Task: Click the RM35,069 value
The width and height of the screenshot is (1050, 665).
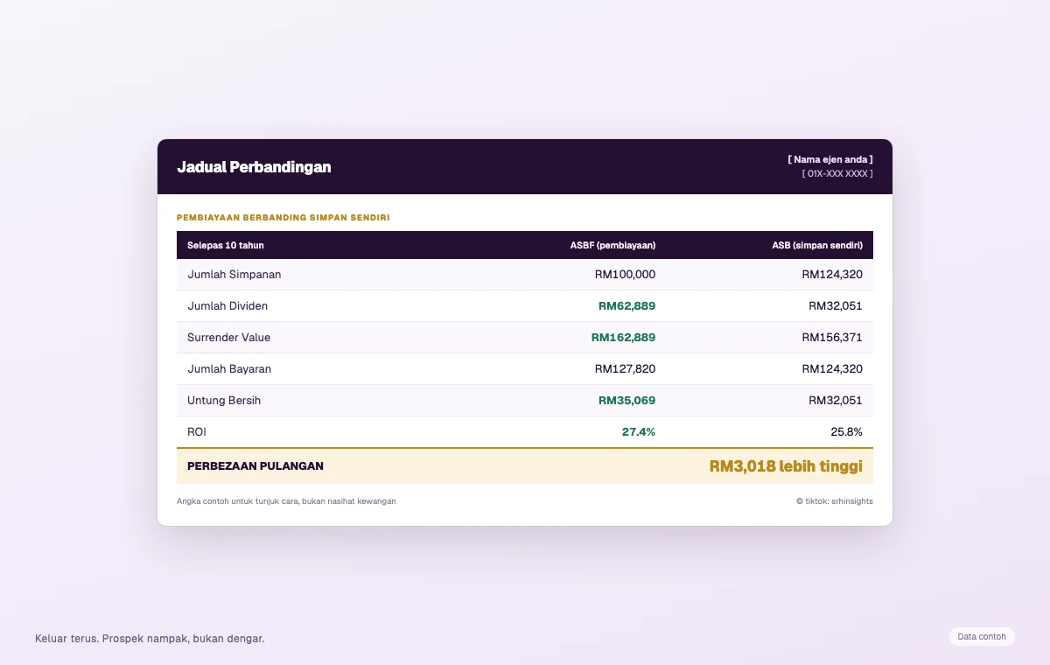Action: click(x=626, y=400)
